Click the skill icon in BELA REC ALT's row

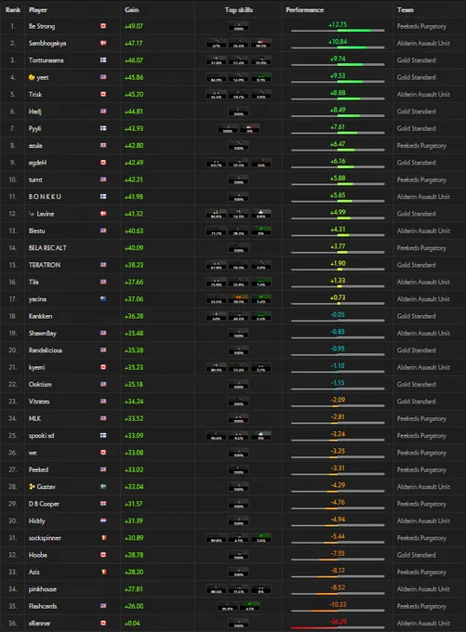point(238,248)
